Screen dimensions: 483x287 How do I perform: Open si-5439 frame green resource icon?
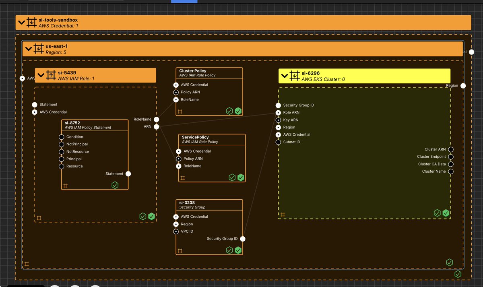(151, 217)
